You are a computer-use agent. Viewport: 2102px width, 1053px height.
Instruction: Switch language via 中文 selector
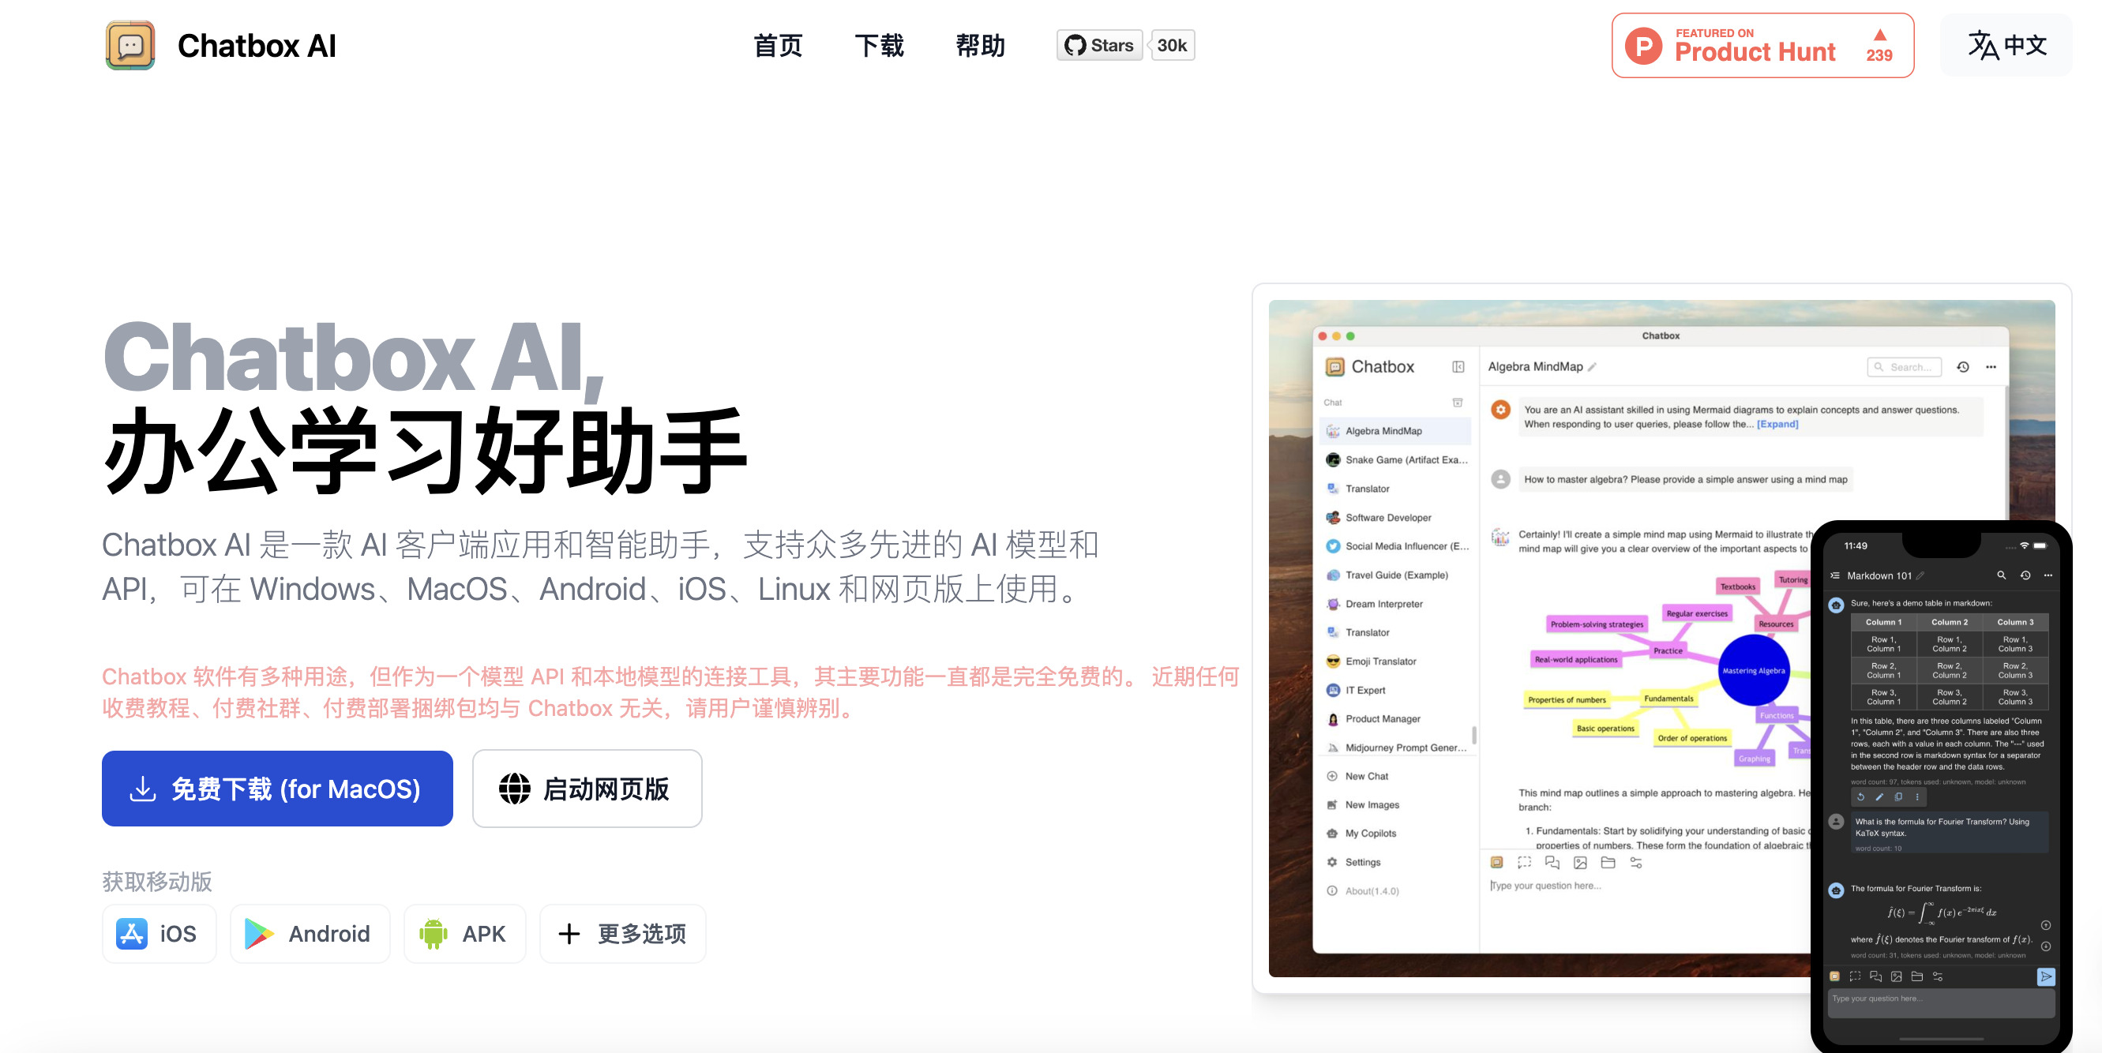click(2006, 46)
